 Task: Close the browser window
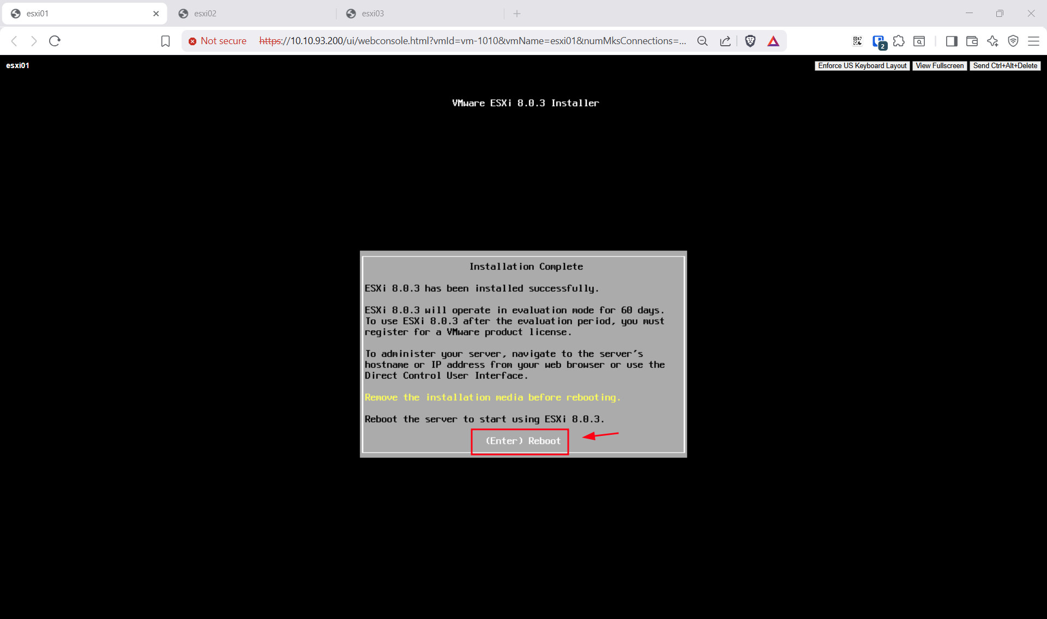point(1031,14)
